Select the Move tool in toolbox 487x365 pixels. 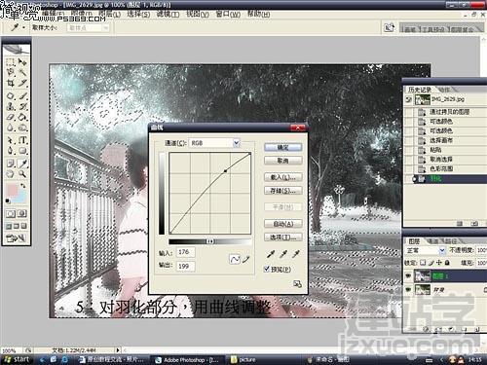(22, 61)
